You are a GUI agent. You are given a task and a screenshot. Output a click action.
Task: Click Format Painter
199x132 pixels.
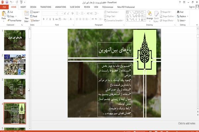[14, 21]
